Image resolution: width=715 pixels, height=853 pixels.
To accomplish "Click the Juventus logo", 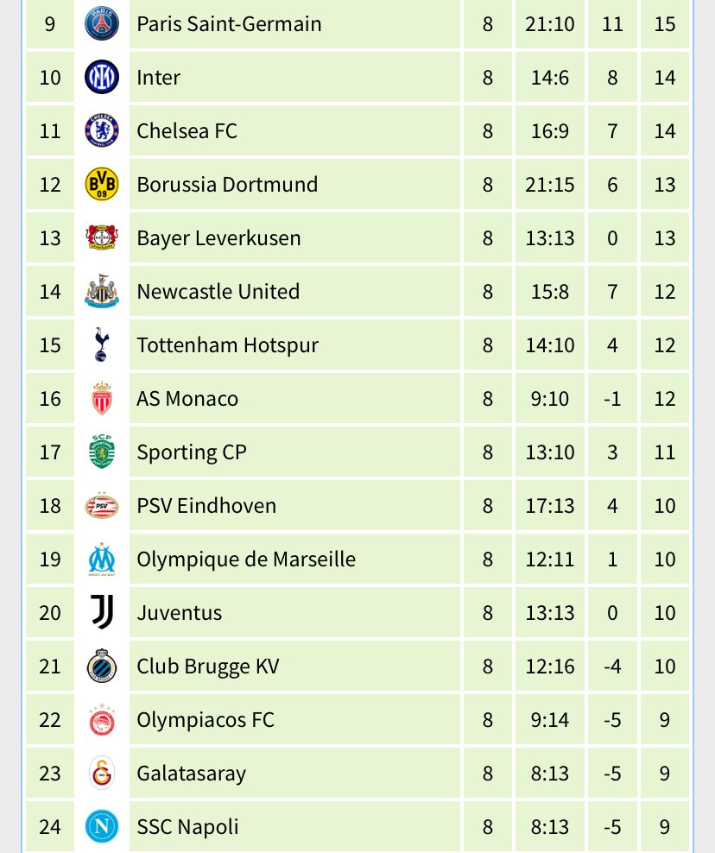I will pos(102,613).
